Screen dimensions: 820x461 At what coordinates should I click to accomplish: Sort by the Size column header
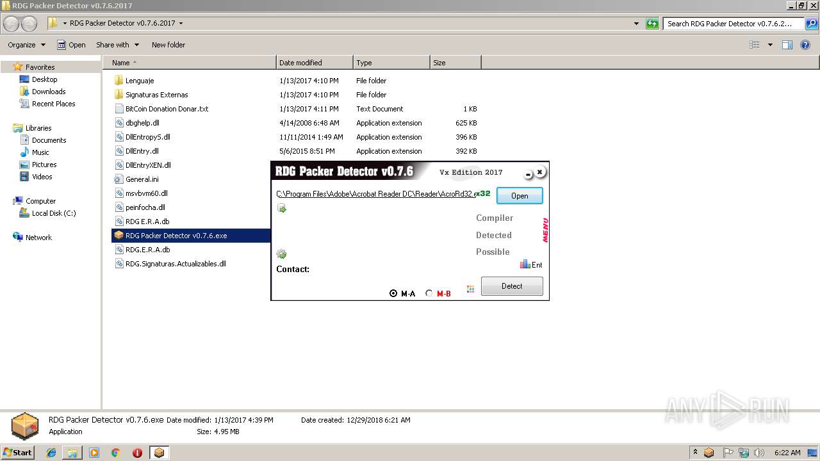[455, 63]
